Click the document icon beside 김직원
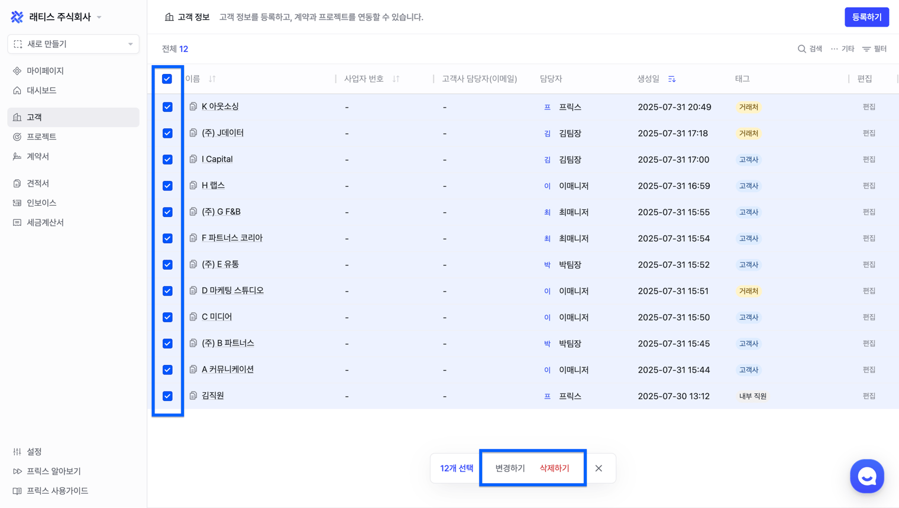Screen dimensions: 899x508 pyautogui.click(x=193, y=396)
